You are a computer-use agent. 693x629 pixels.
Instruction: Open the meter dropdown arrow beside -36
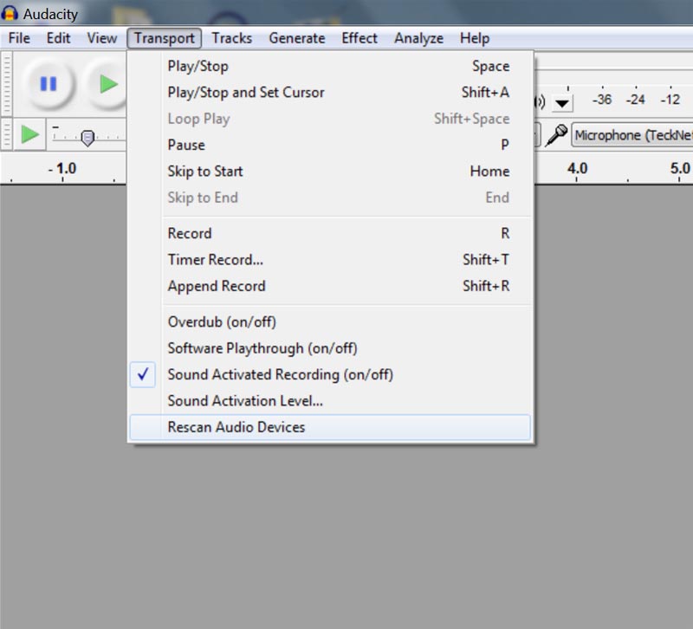pyautogui.click(x=562, y=102)
